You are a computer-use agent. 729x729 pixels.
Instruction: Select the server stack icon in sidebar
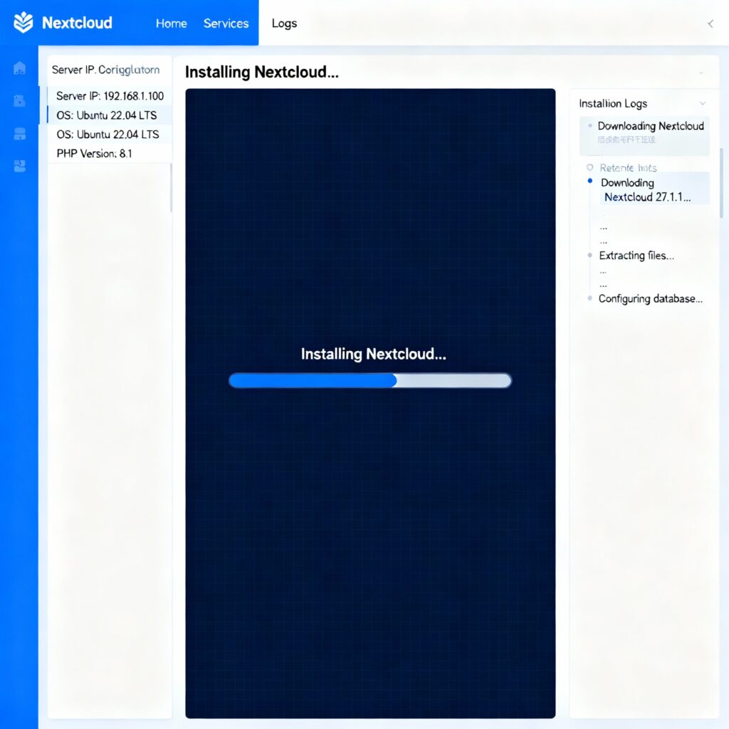point(19,134)
